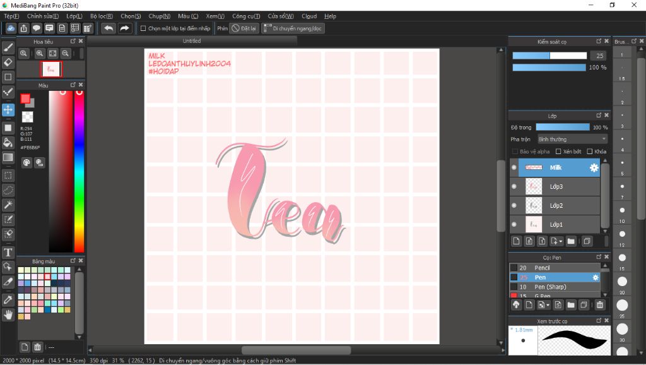This screenshot has width=646, height=365.
Task: Activate the Lasso selection tool
Action: pos(8,190)
